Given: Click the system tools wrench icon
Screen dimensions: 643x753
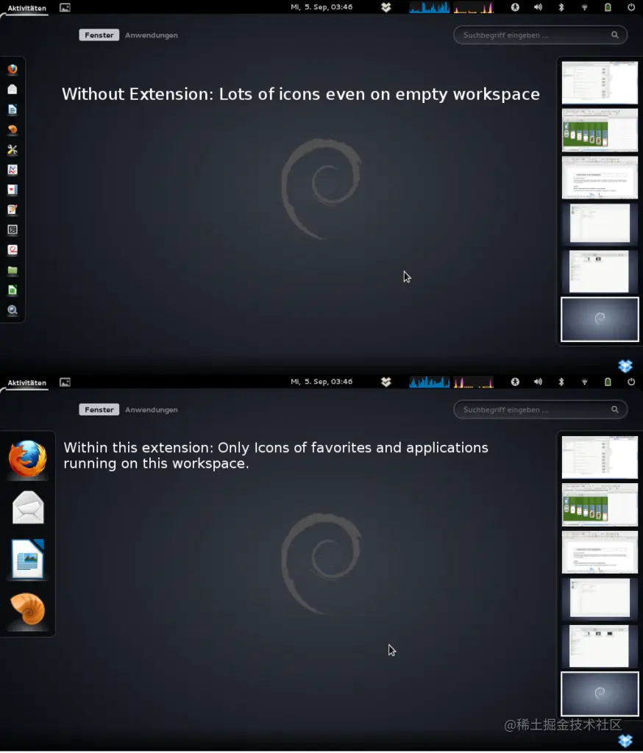Looking at the screenshot, I should 12,150.
